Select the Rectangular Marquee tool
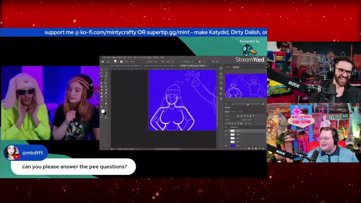361x203 pixels. 106,69
